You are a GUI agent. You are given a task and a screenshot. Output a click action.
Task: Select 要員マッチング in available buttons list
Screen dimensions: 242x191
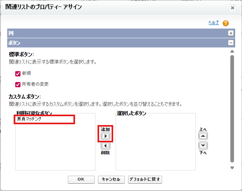(44, 119)
